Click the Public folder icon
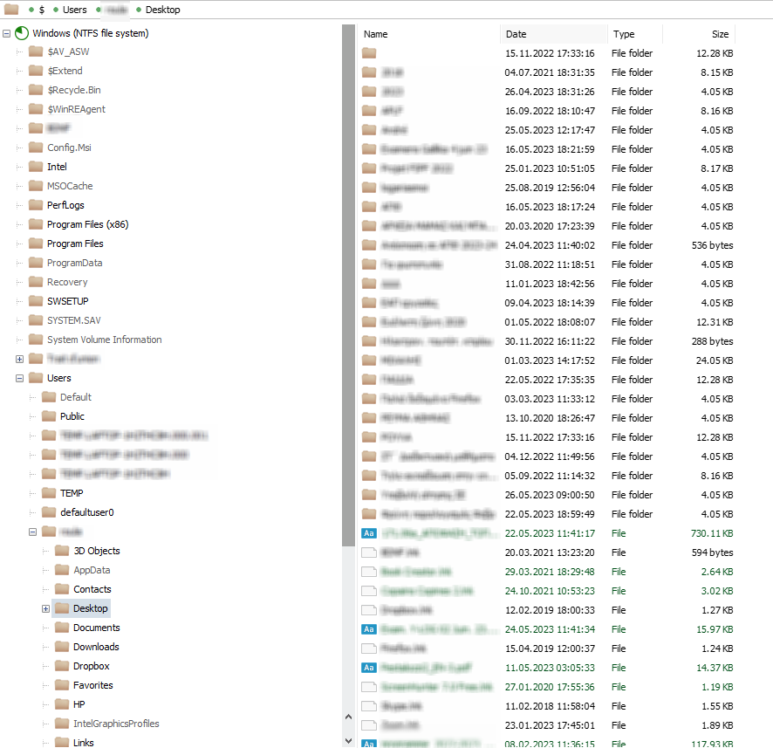Viewport: 773px width, 748px height. 49,416
